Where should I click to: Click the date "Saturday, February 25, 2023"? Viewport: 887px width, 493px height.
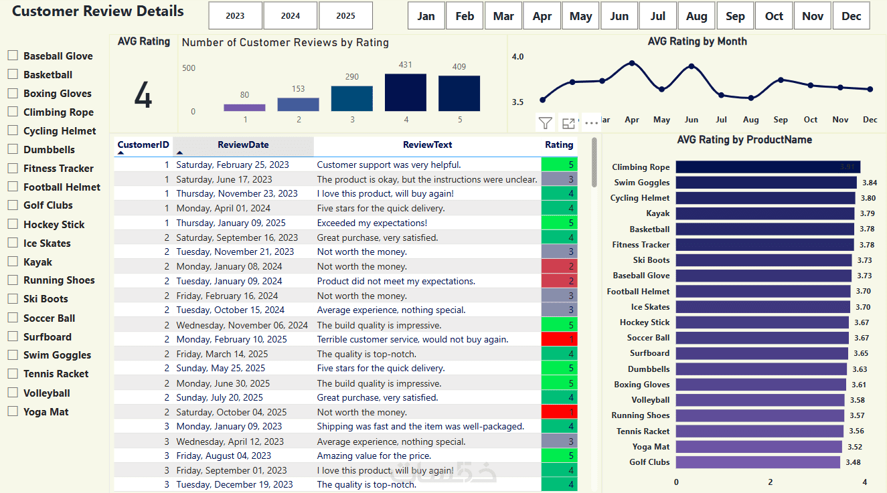click(x=233, y=165)
